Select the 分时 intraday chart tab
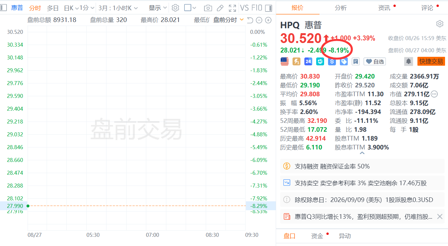The image size is (448, 246). (x=35, y=8)
